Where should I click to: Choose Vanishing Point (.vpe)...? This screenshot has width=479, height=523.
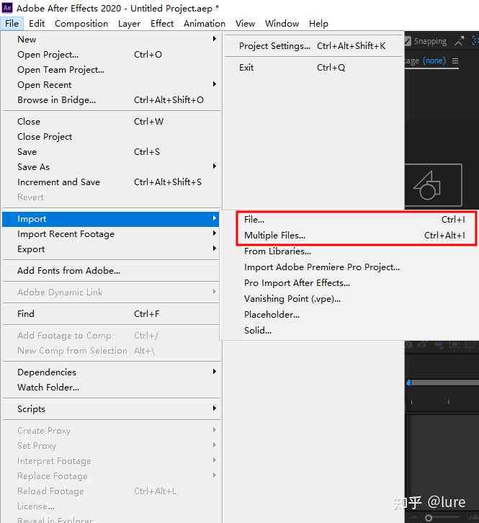(292, 299)
